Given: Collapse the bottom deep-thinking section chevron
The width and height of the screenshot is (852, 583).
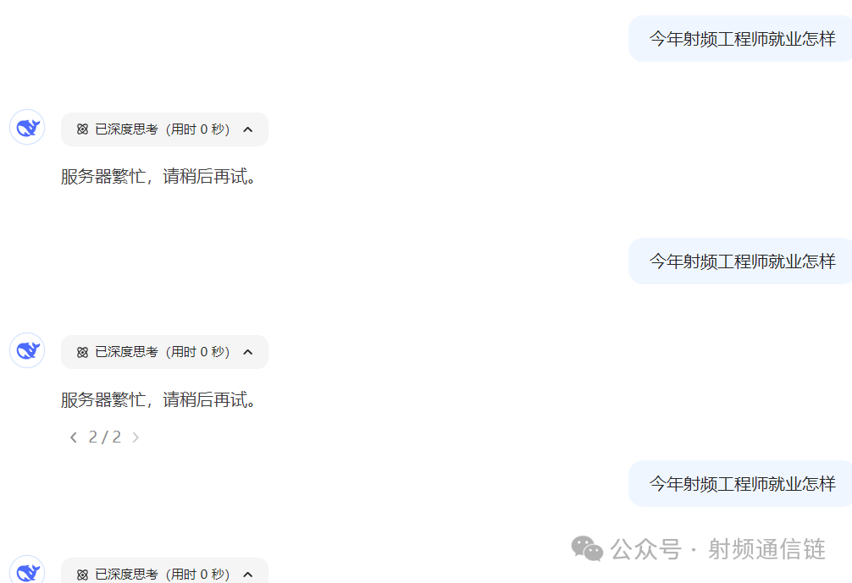Looking at the screenshot, I should 248,575.
